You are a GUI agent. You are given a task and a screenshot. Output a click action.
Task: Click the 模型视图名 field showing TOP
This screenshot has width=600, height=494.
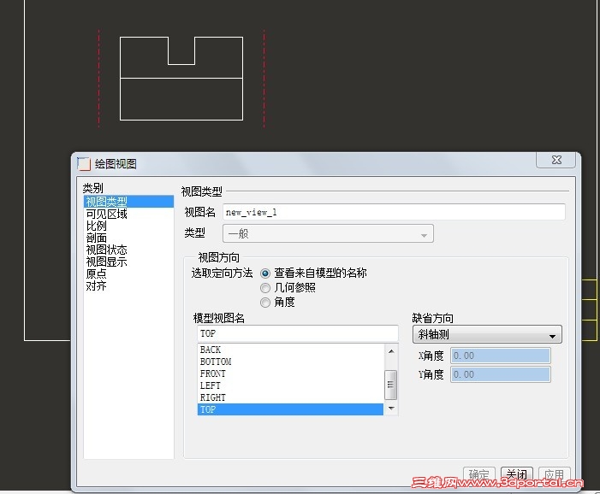(298, 333)
